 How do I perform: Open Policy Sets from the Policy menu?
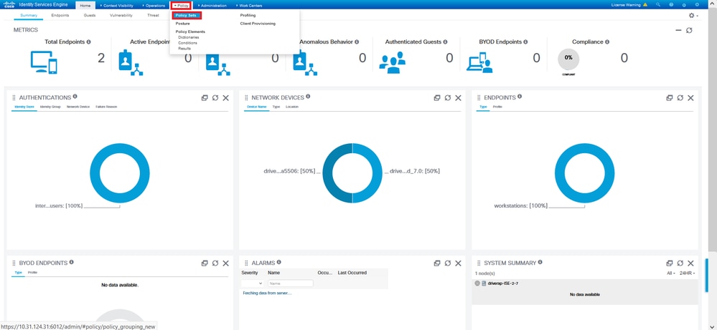186,15
